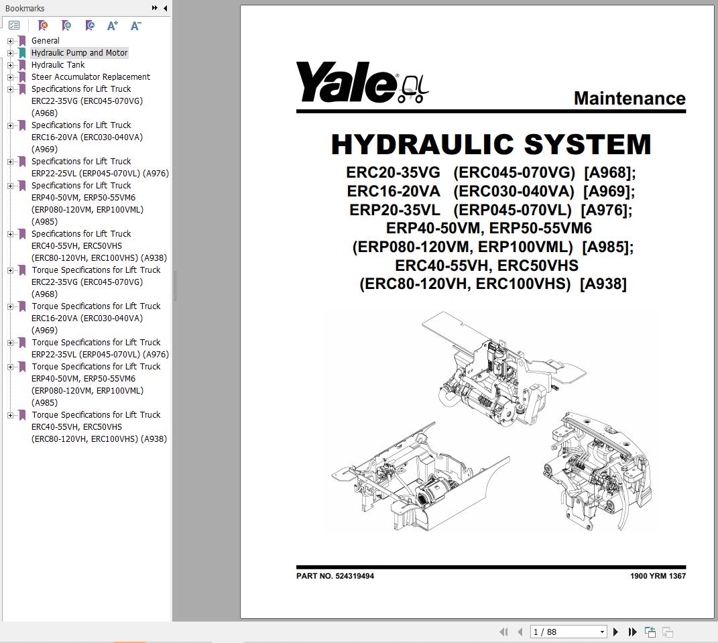Decrease bookmark text size with A- icon

(135, 25)
